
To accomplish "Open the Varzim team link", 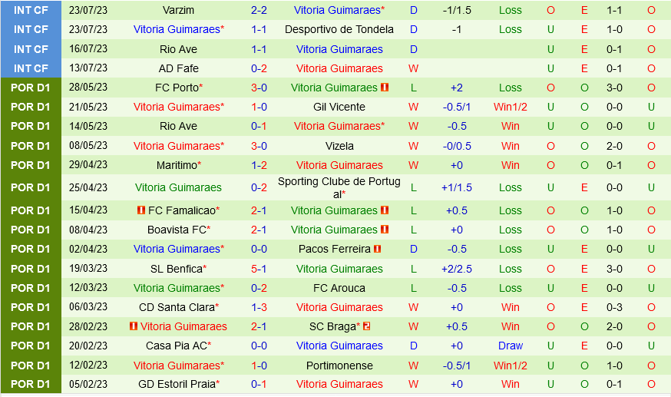I will 178,10.
